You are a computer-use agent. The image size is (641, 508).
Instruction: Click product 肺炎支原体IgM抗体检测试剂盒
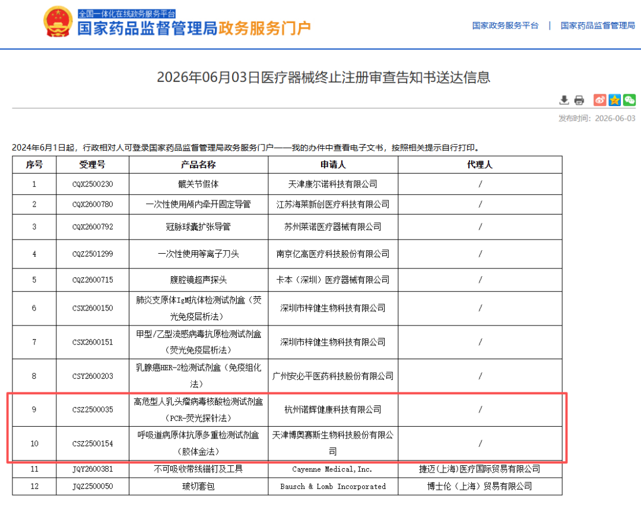198,308
